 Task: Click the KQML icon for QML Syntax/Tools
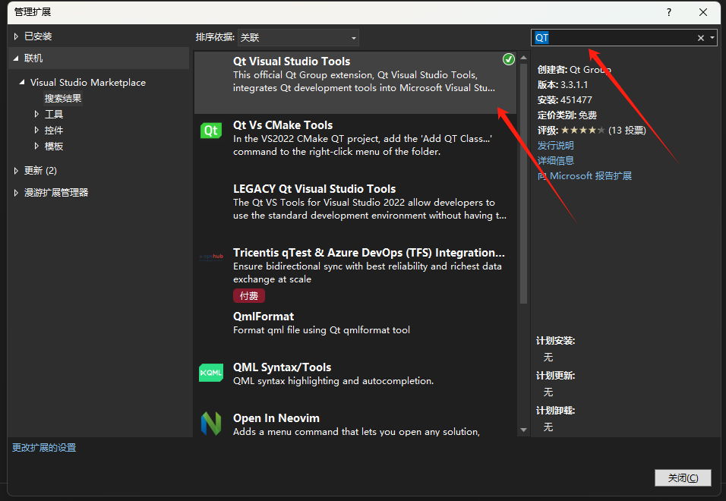click(210, 373)
